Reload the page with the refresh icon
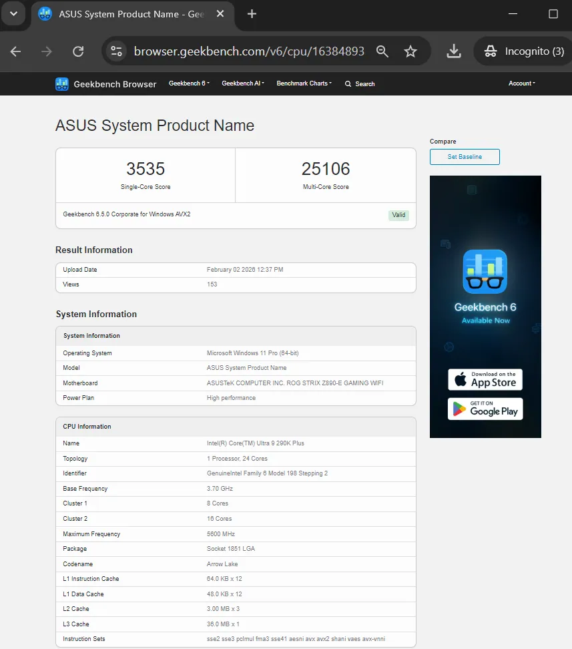Screen dimensions: 572x649 click(77, 51)
